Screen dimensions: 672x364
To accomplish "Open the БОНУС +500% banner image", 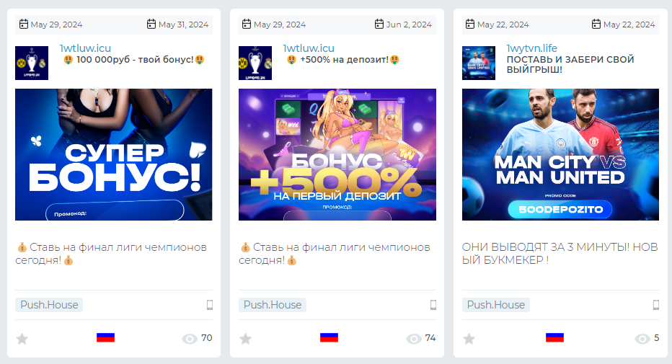I will [337, 154].
